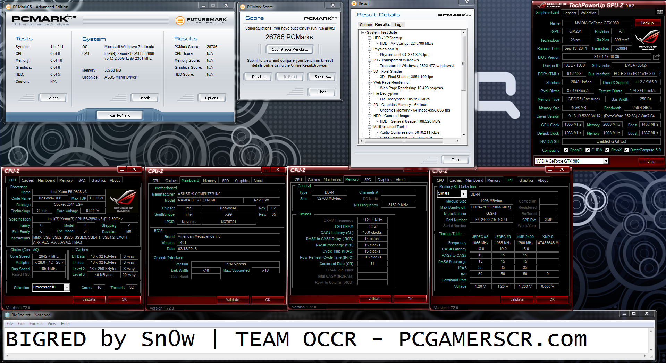Toggle the DirectCompute 5.0 checkbox

[626, 150]
